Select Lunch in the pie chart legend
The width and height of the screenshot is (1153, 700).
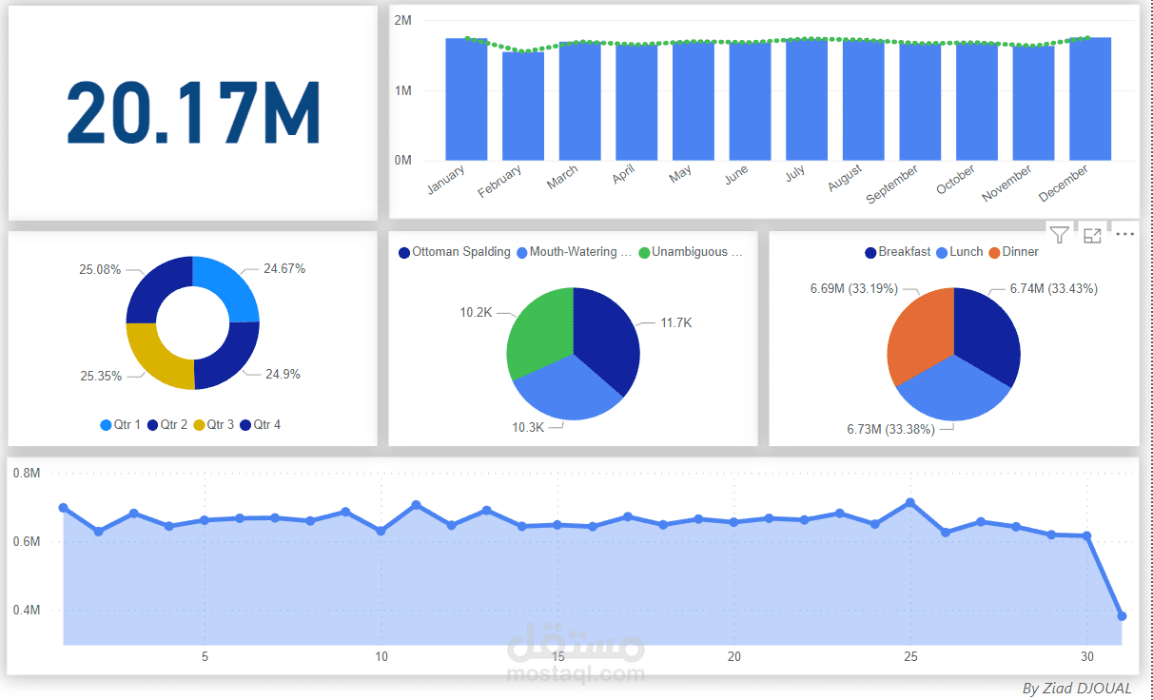click(964, 251)
